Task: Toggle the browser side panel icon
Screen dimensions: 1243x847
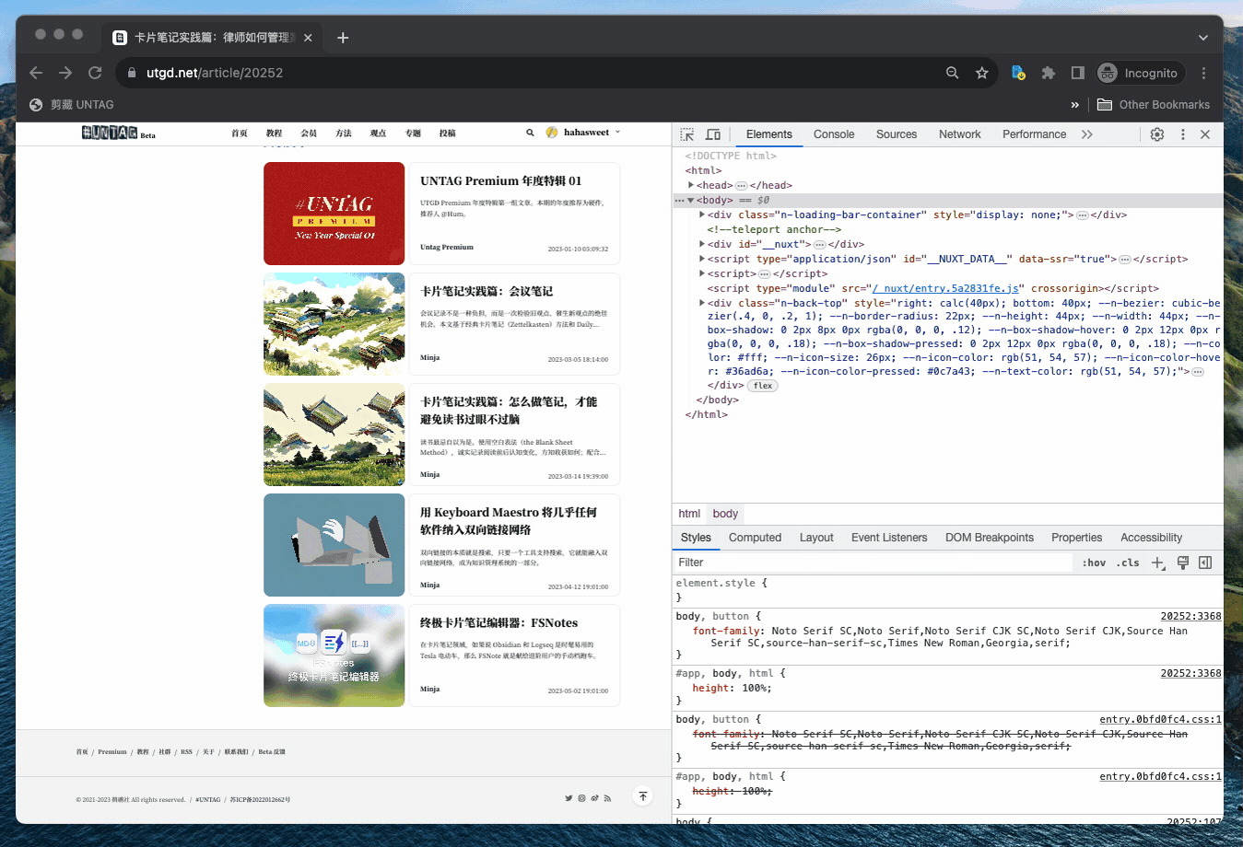Action: [1078, 73]
